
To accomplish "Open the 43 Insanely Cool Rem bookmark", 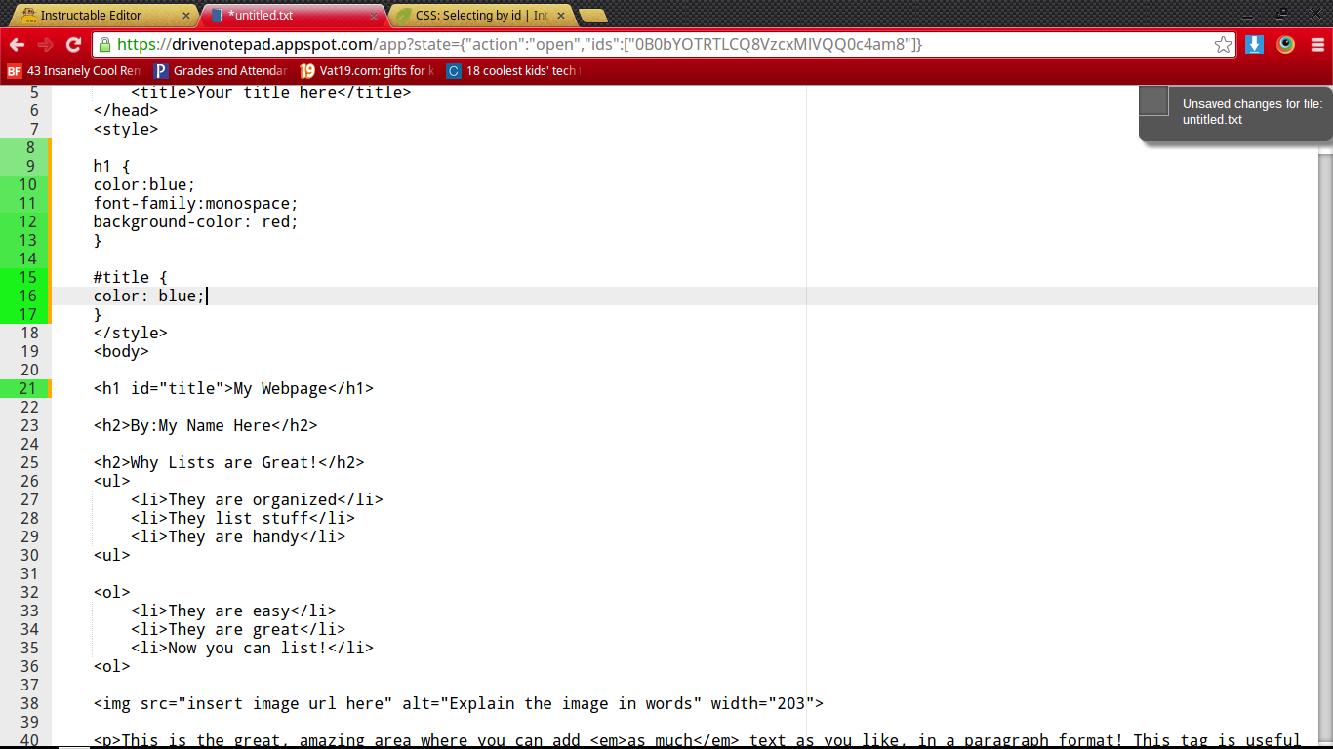I will click(x=74, y=71).
